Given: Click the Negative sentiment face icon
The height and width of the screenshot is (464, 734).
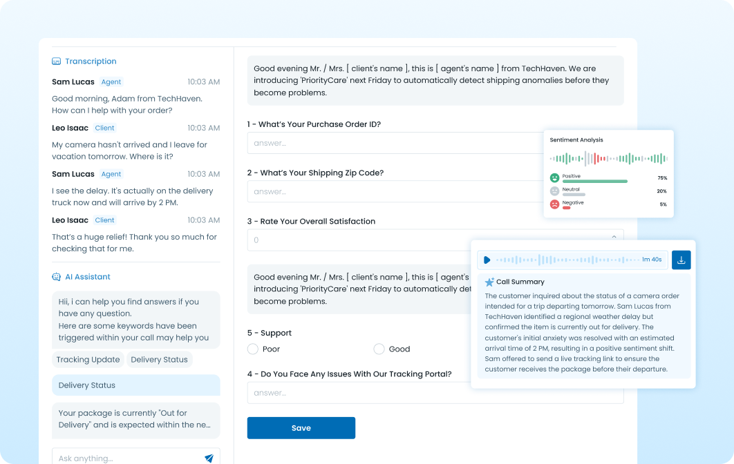Looking at the screenshot, I should coord(554,204).
